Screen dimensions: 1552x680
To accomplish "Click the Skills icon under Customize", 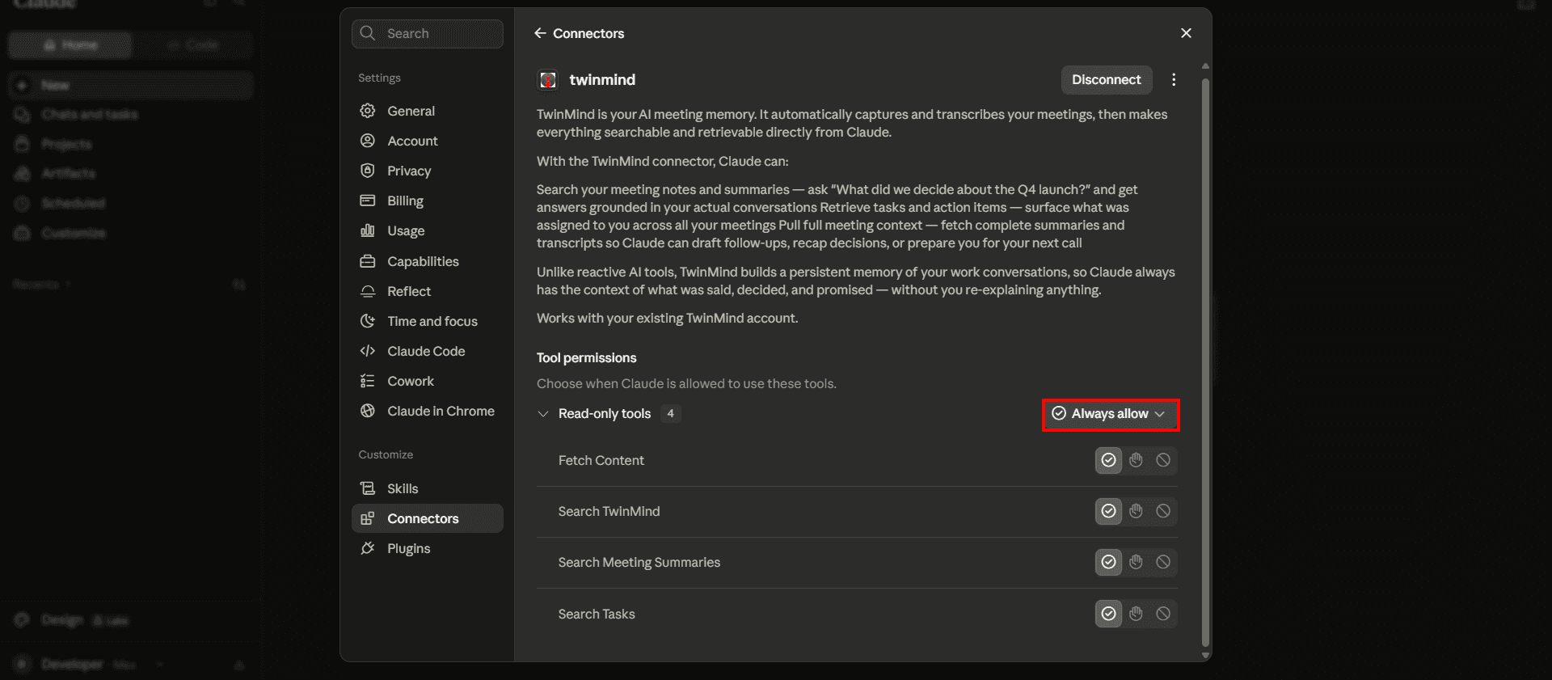I will pyautogui.click(x=368, y=488).
